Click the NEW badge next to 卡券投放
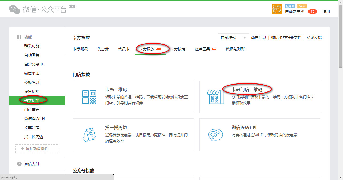Image resolution: width=343 pixels, height=180 pixels. 158,49
